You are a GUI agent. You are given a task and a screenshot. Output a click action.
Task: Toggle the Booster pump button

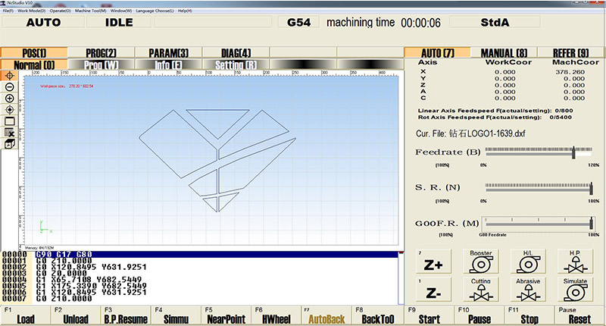pos(479,263)
